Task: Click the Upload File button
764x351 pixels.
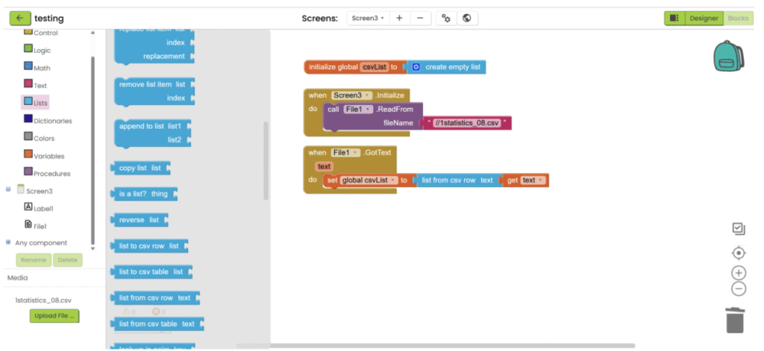Action: tap(54, 316)
